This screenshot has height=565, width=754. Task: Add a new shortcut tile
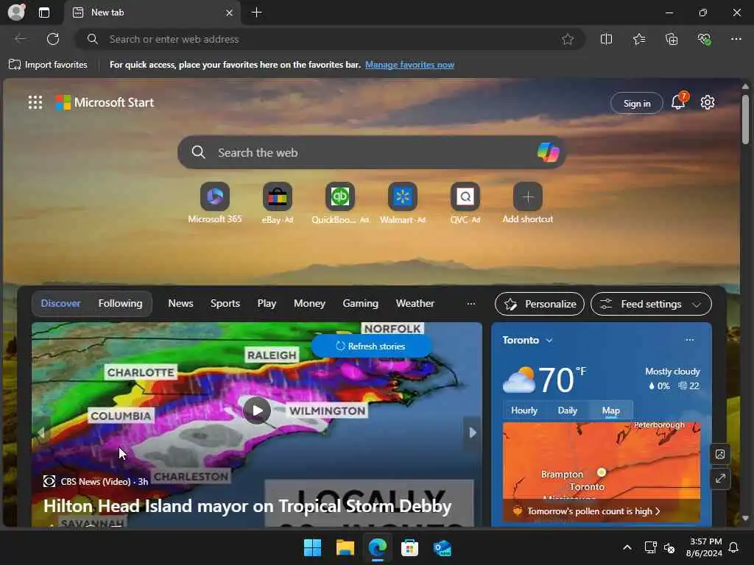click(527, 203)
